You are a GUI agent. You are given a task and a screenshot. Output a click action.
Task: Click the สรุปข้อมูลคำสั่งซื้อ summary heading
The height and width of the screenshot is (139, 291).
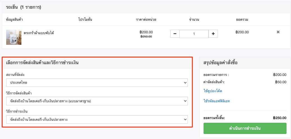coord(220,62)
